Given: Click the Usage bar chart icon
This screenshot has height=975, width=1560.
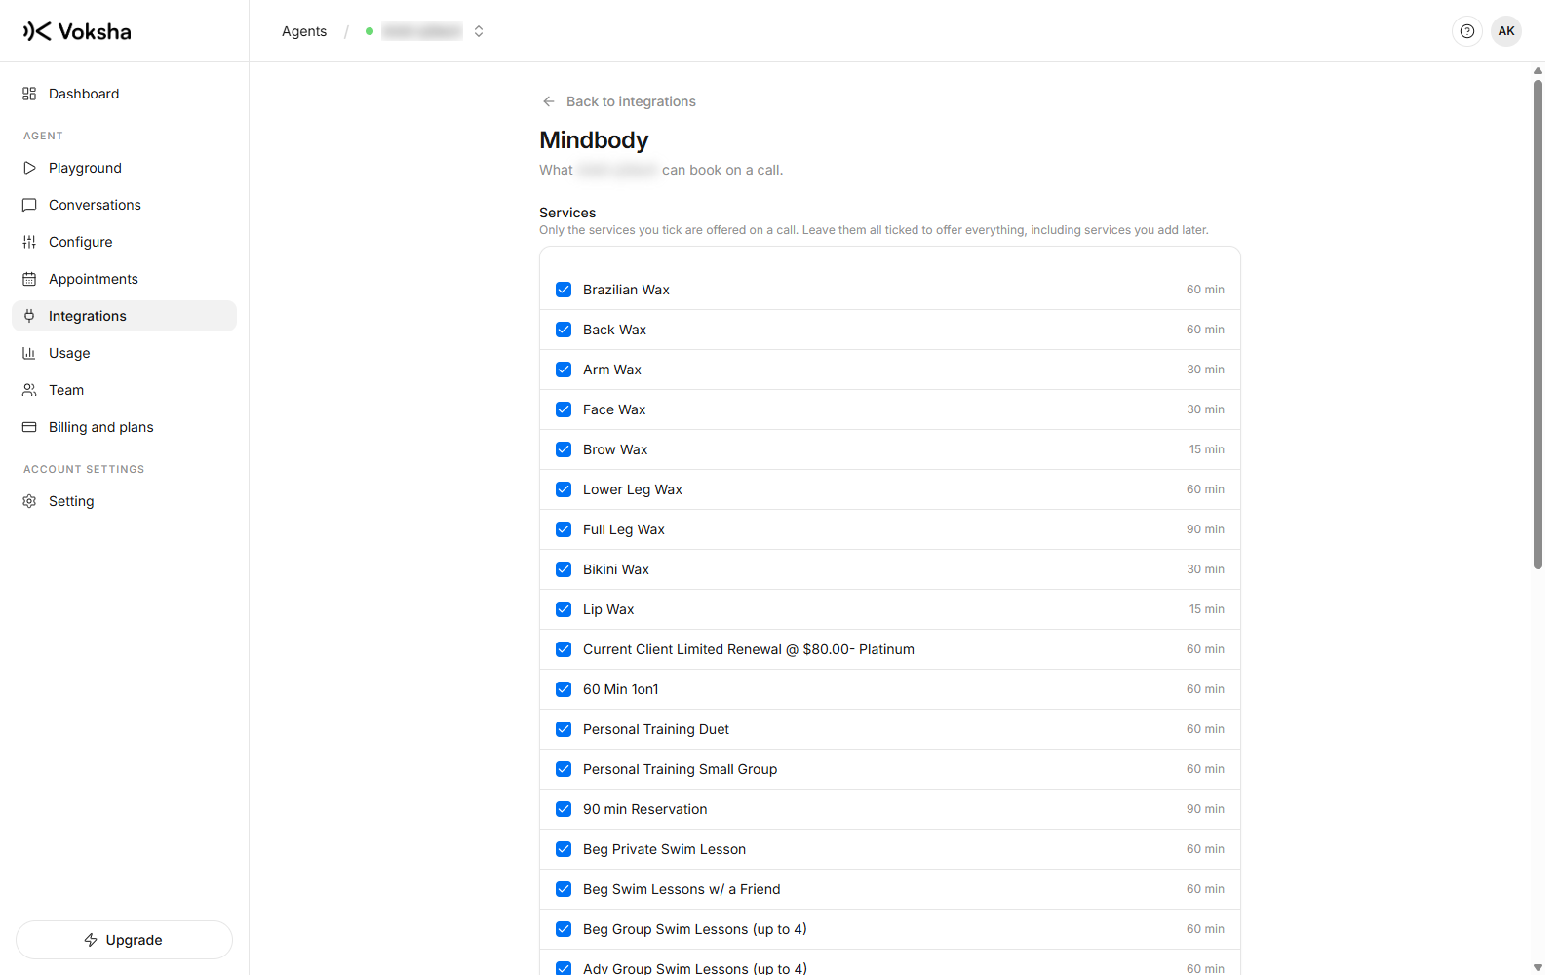Looking at the screenshot, I should point(29,353).
